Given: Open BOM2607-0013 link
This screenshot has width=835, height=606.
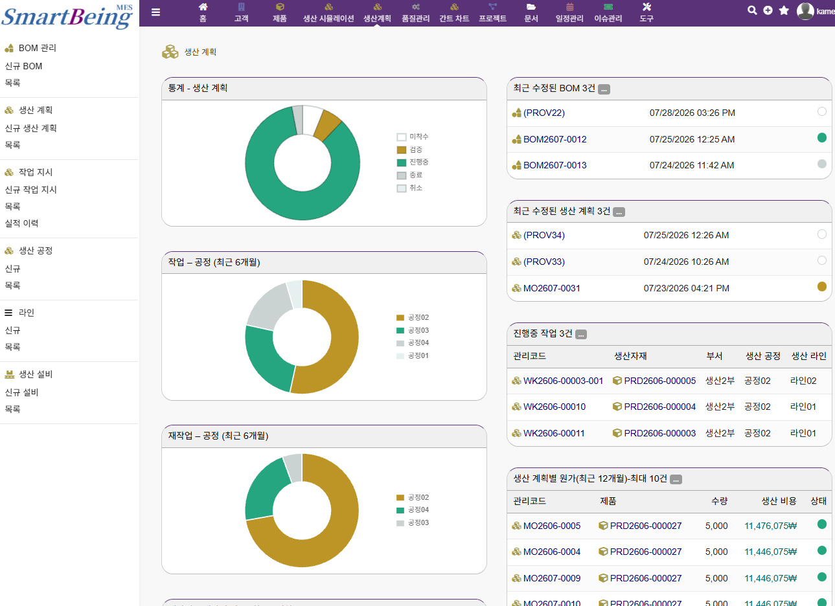Looking at the screenshot, I should click(x=555, y=165).
